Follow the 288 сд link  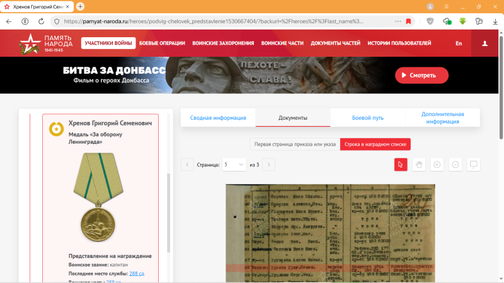click(x=137, y=274)
